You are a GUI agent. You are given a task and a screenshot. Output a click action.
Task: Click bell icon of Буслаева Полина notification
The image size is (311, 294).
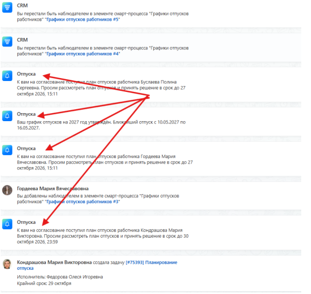tap(7, 76)
